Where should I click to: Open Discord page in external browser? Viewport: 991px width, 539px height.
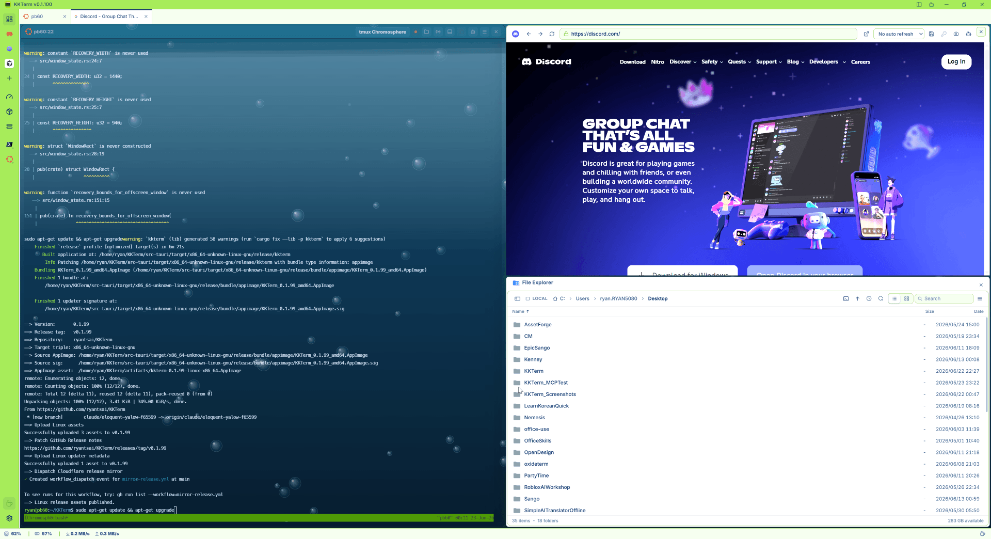coord(866,34)
